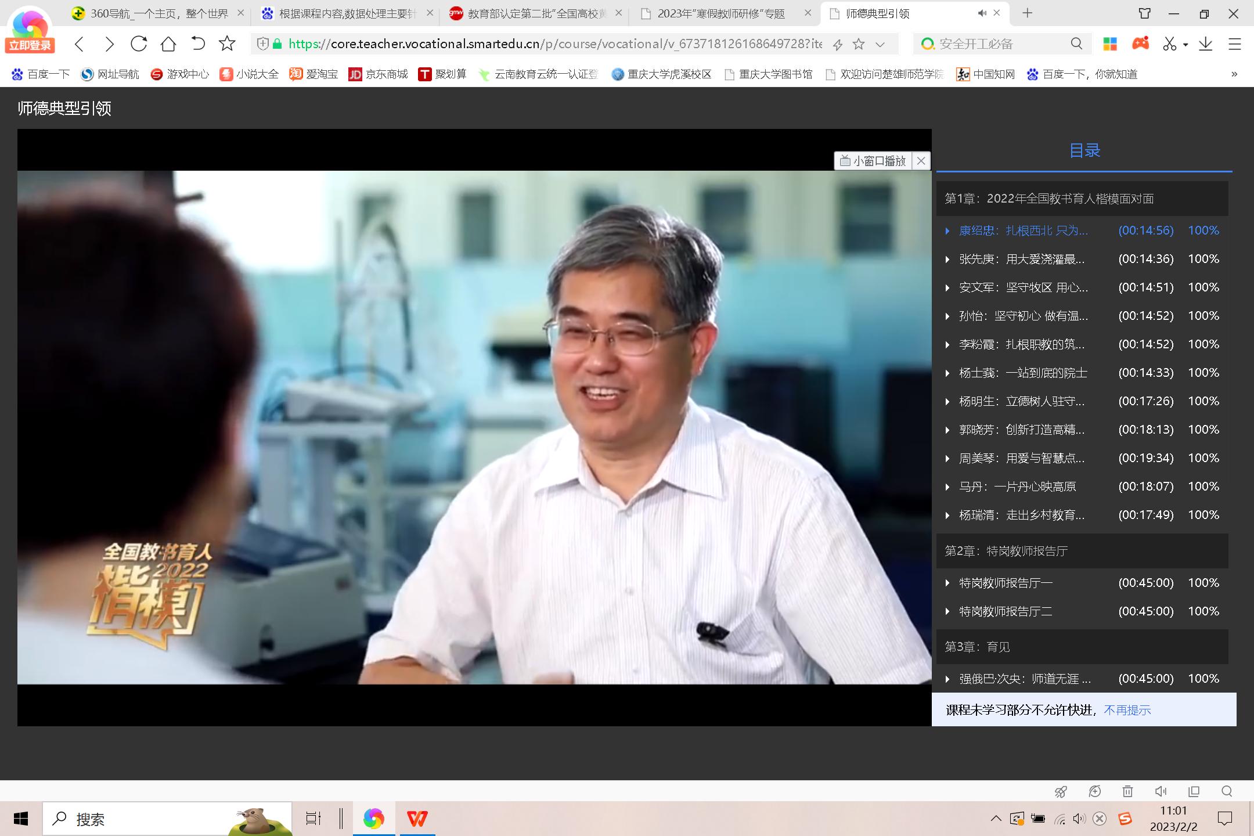Screen dimensions: 1254x836
Task: Click the zoom magnifier icon in status bar
Action: coord(1227,791)
